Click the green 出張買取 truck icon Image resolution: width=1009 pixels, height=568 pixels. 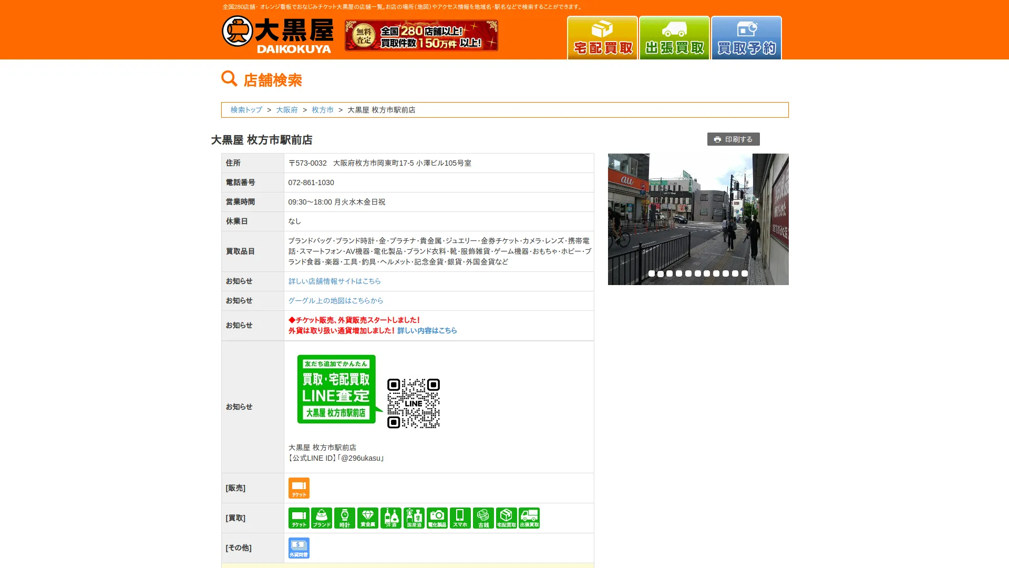529,518
